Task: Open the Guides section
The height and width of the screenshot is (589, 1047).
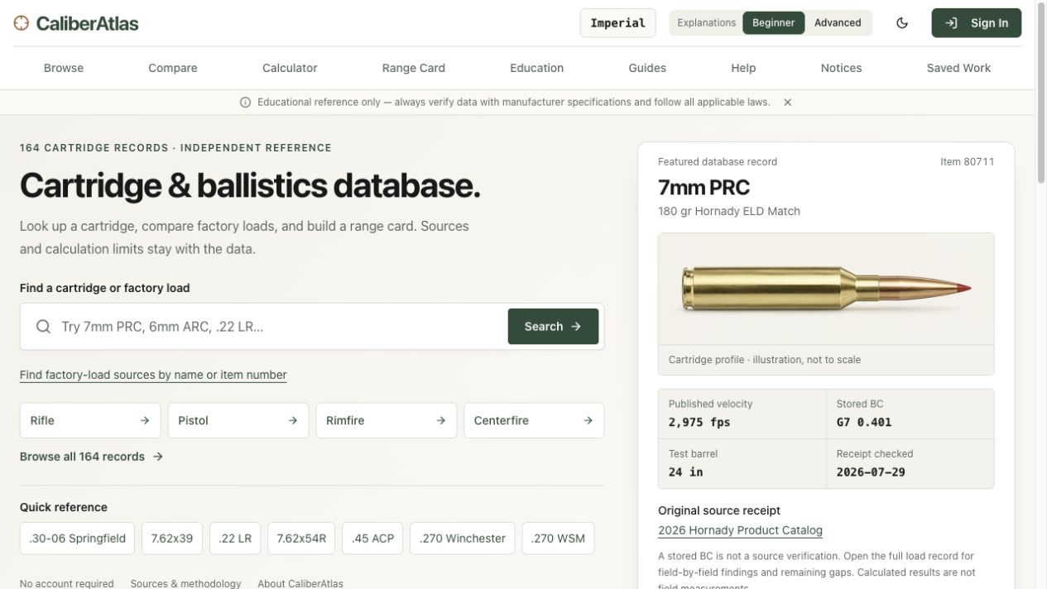Action: point(647,68)
